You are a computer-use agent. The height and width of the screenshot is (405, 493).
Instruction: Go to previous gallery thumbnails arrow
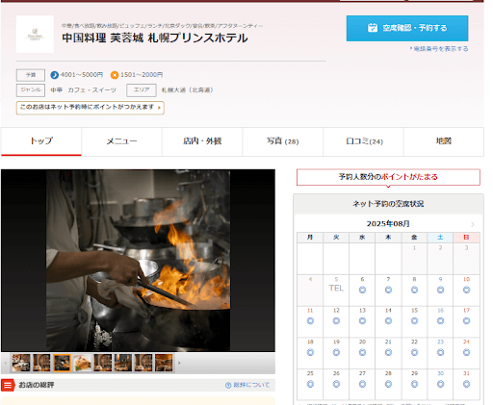point(5,363)
